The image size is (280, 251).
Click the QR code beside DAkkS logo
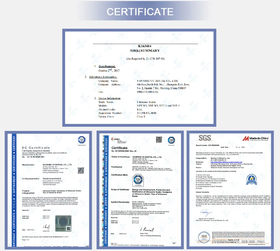point(159,140)
